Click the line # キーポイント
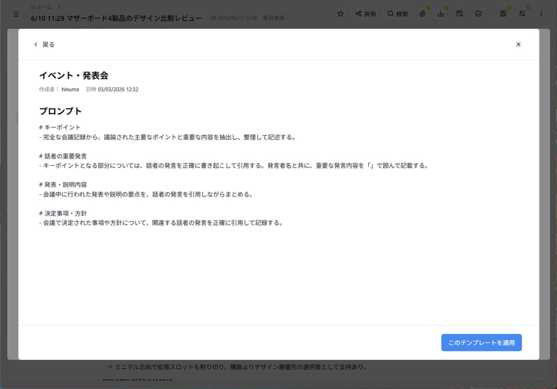 [x=60, y=127]
